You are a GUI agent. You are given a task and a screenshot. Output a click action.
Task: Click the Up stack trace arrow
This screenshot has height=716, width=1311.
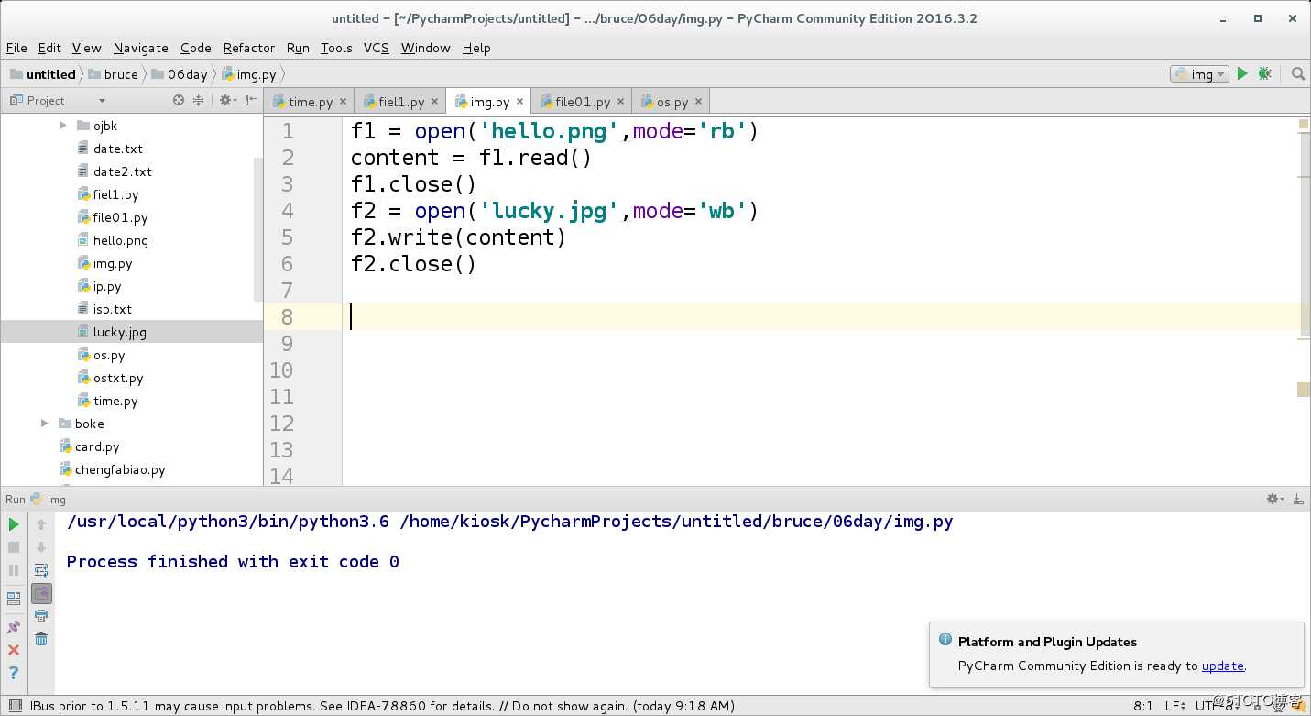point(41,524)
